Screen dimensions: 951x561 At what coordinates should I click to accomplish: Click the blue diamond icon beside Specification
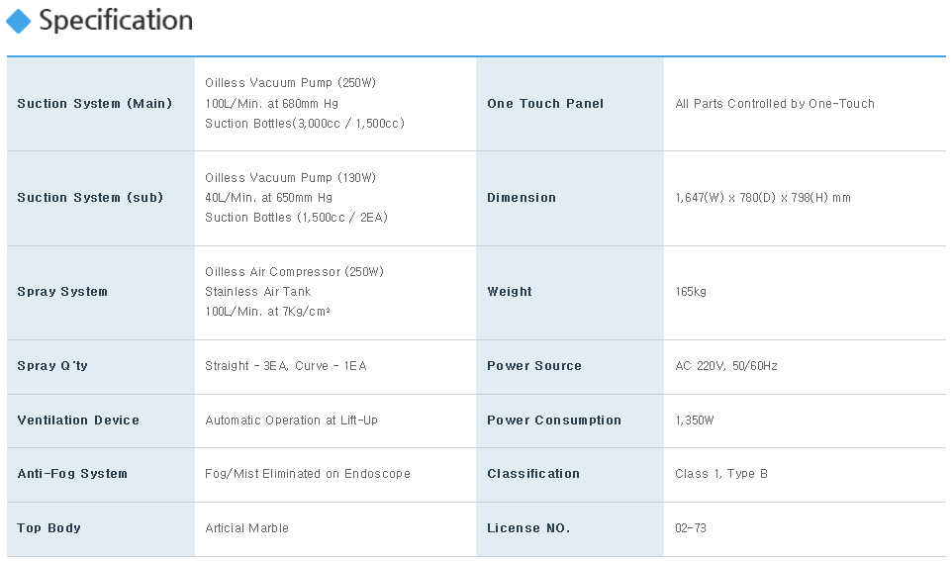coord(19,21)
